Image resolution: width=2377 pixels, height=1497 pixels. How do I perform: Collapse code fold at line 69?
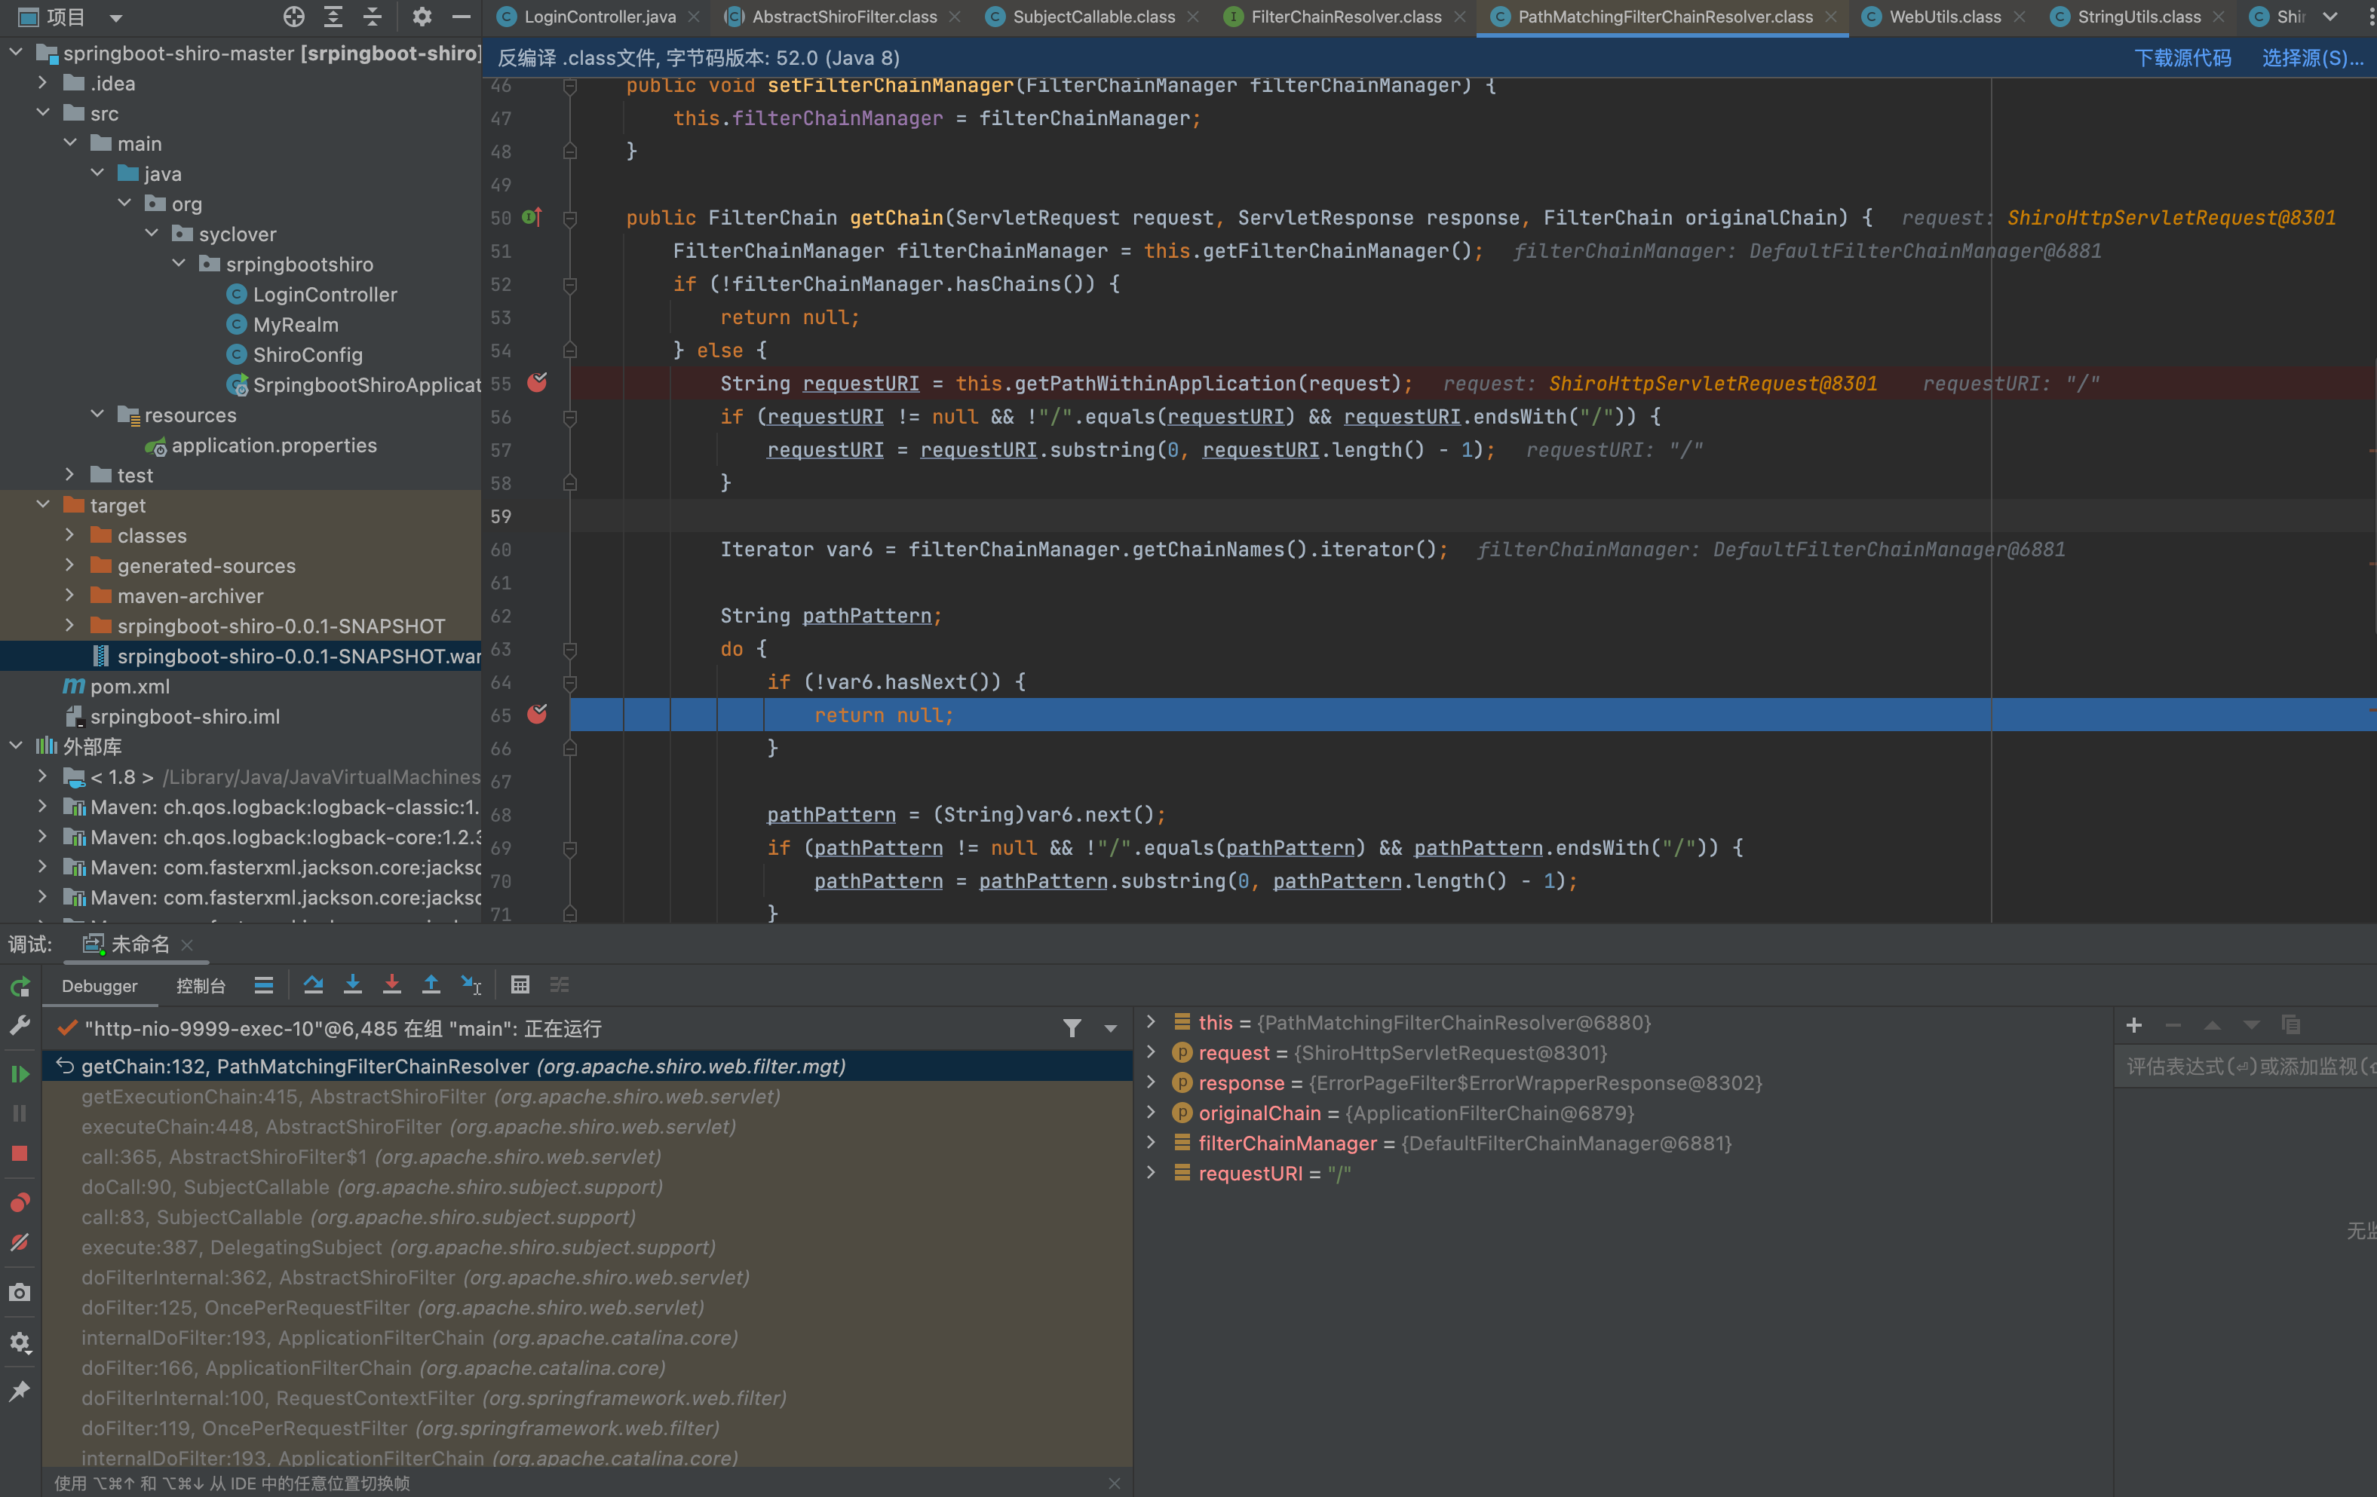click(569, 848)
